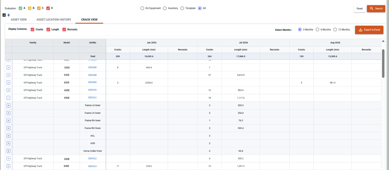Screen dimensions: 389x170
Task: Select the 3 Months option
Action: pos(300,29)
